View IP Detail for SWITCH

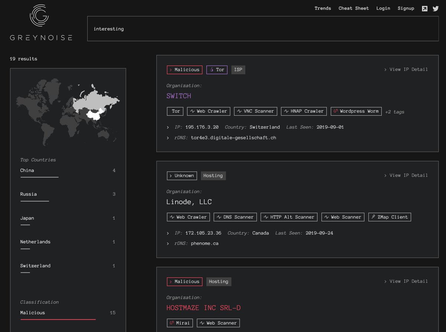[x=406, y=69]
